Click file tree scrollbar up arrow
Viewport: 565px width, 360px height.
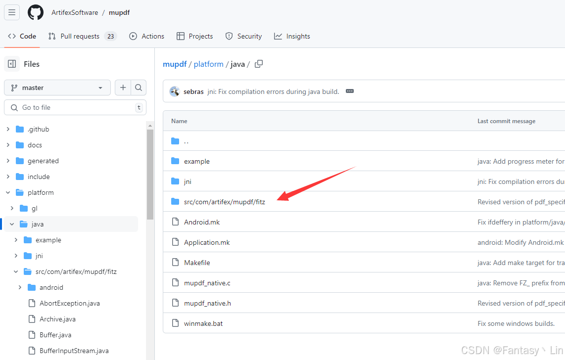[150, 126]
